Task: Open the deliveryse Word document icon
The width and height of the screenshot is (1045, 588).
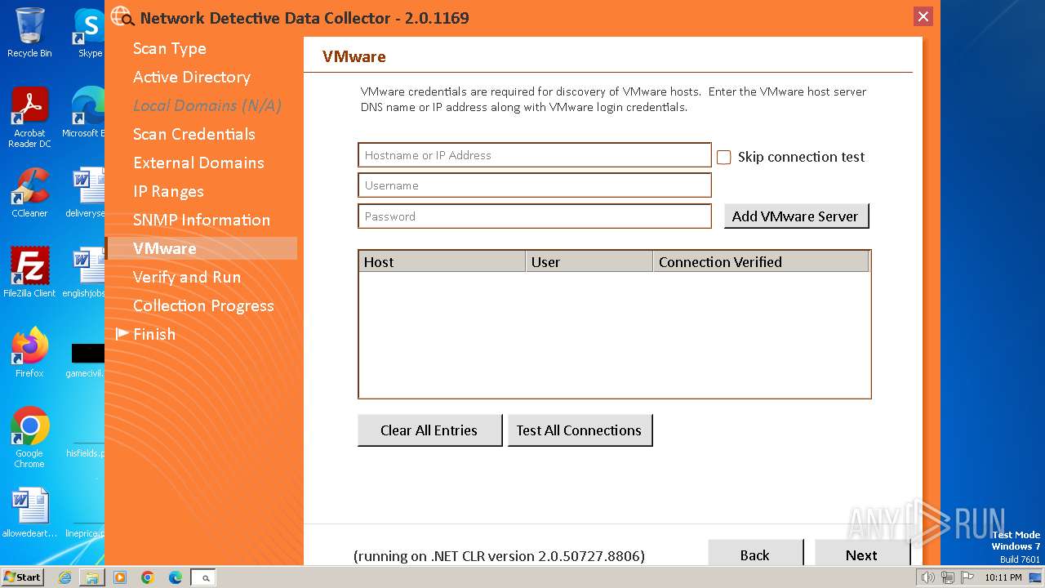Action: click(87, 193)
